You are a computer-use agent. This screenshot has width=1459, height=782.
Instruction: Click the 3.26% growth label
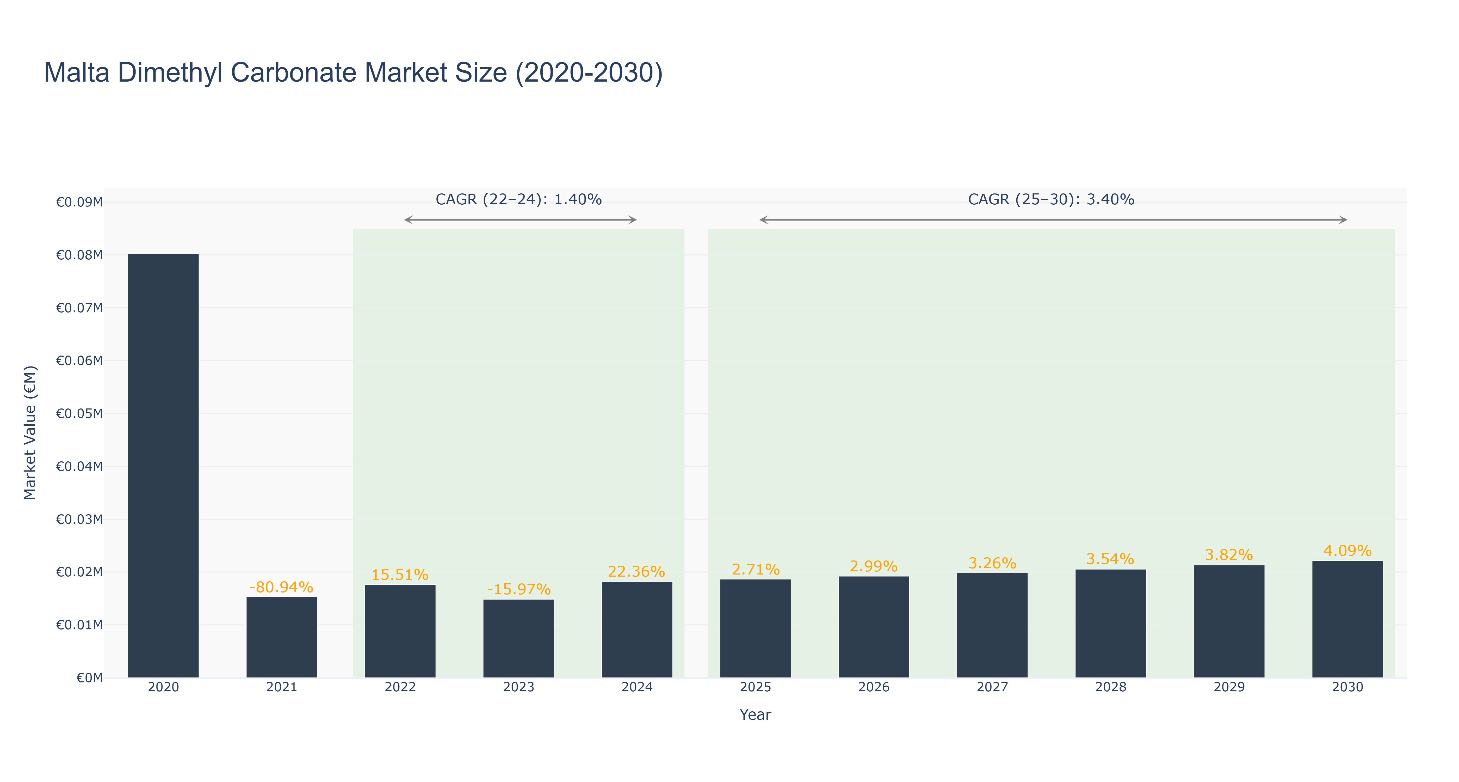coord(992,563)
